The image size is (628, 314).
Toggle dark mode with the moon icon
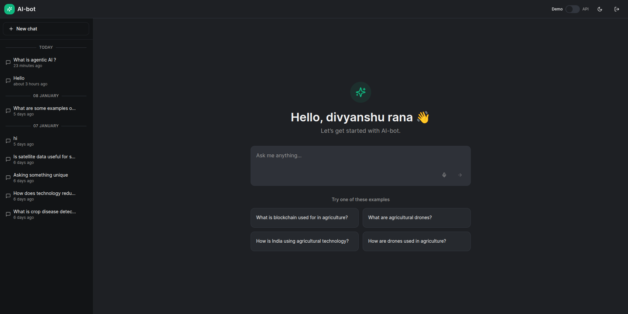pyautogui.click(x=600, y=9)
